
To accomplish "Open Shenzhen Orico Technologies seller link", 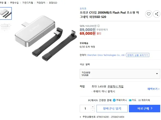I will (x=106, y=55).
